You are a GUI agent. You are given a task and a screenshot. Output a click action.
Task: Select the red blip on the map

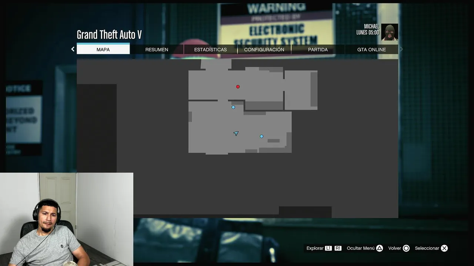[238, 87]
